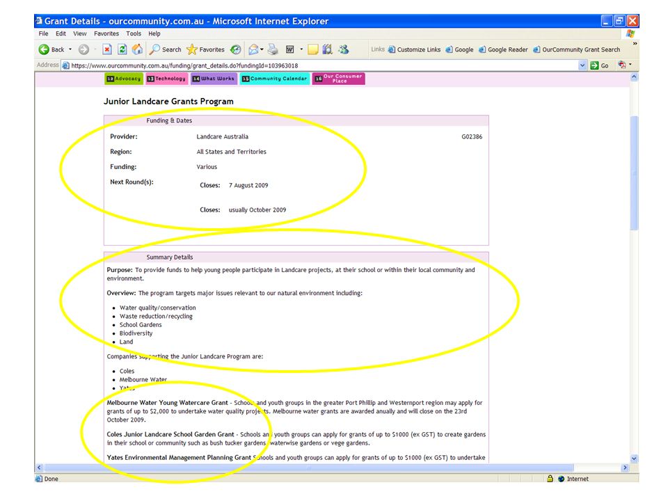
Task: Select the Our Consumer Place tab
Action: coord(339,79)
